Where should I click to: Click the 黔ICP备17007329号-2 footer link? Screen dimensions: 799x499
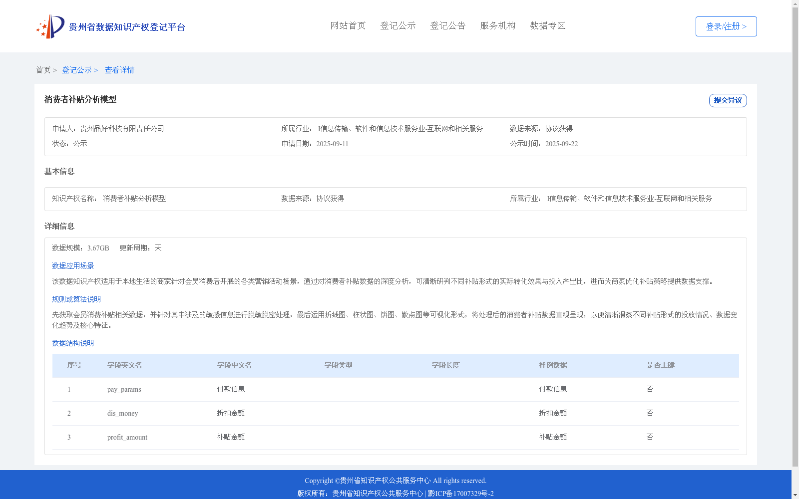coord(461,494)
